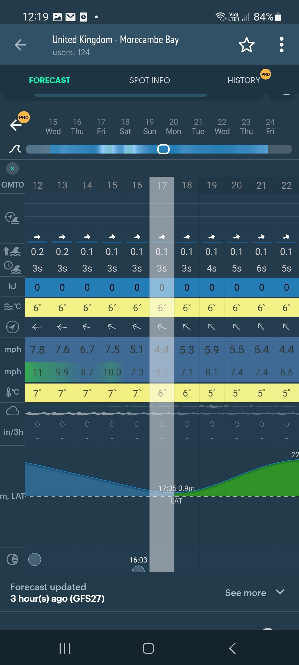Tap the wave period clock icon
The height and width of the screenshot is (665, 299).
(x=12, y=268)
